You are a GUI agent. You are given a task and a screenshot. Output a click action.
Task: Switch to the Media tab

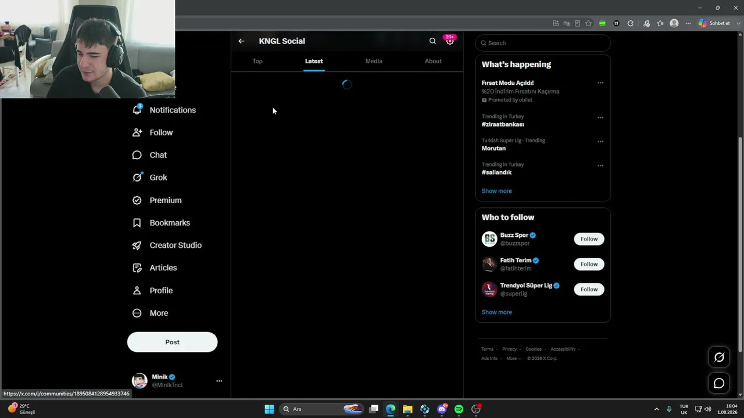pyautogui.click(x=374, y=61)
